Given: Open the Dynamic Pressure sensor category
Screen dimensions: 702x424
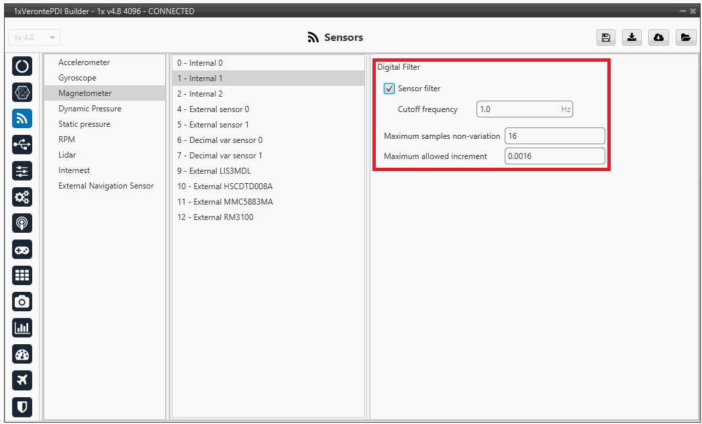Looking at the screenshot, I should 90,109.
